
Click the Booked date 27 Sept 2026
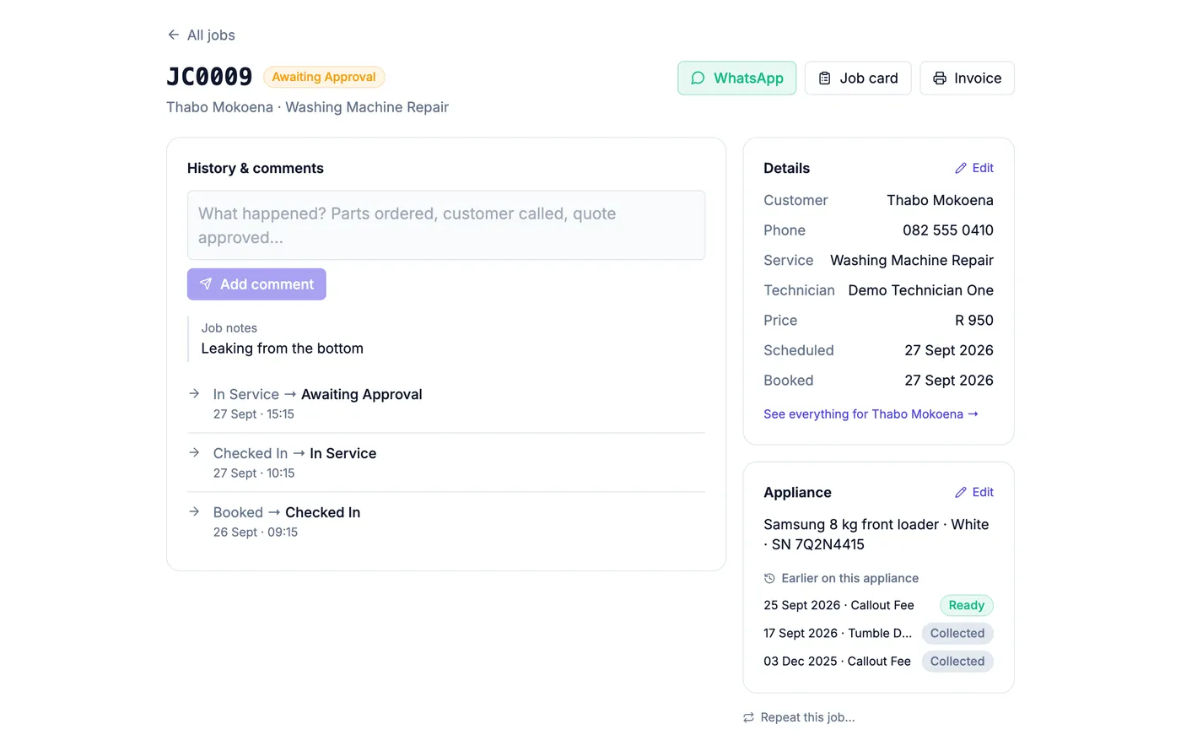949,381
